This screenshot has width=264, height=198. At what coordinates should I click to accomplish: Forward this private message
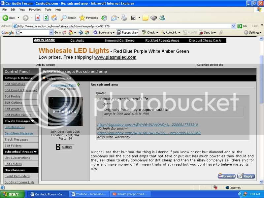coord(226,176)
